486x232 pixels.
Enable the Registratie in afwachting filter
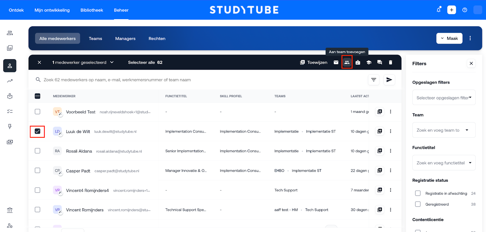(418, 193)
